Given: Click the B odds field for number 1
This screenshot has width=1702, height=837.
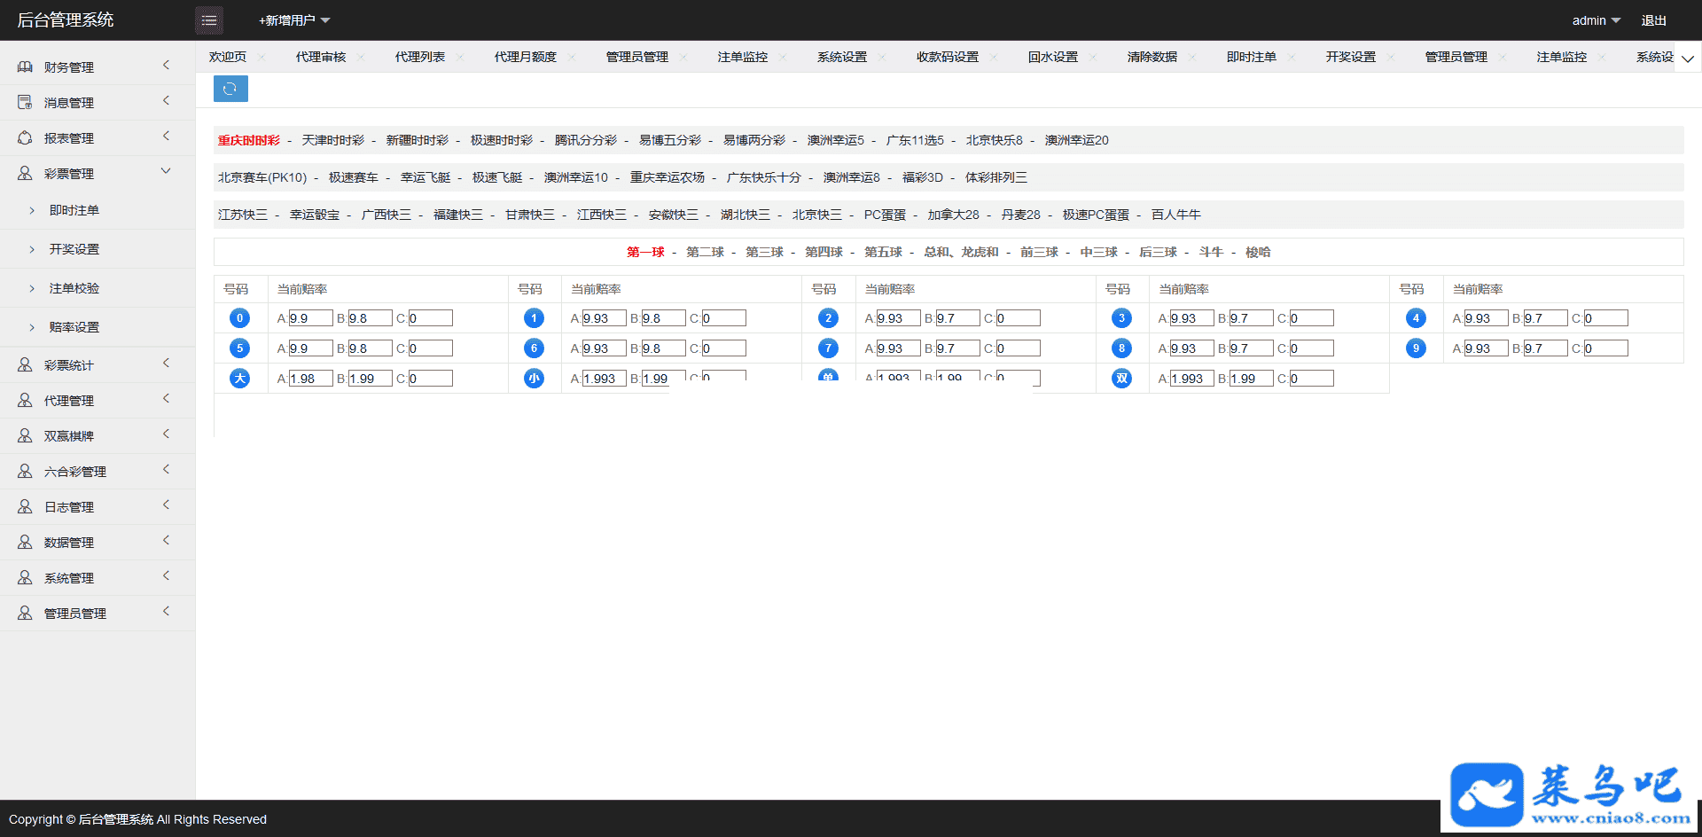Looking at the screenshot, I should (664, 318).
